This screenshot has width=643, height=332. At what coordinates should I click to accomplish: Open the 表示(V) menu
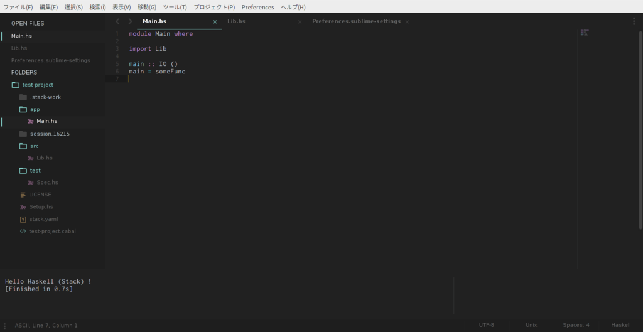[x=122, y=8]
